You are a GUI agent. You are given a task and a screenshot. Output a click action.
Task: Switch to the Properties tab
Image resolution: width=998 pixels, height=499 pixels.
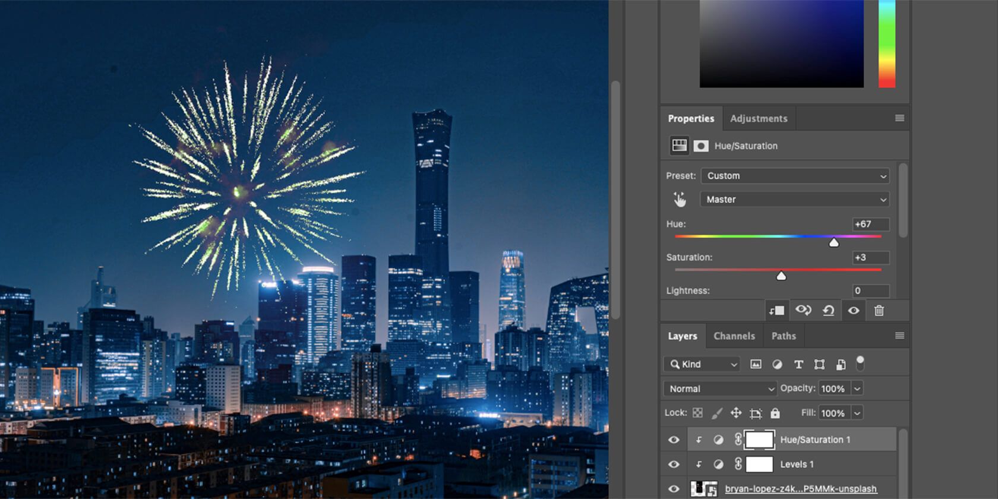(x=691, y=118)
